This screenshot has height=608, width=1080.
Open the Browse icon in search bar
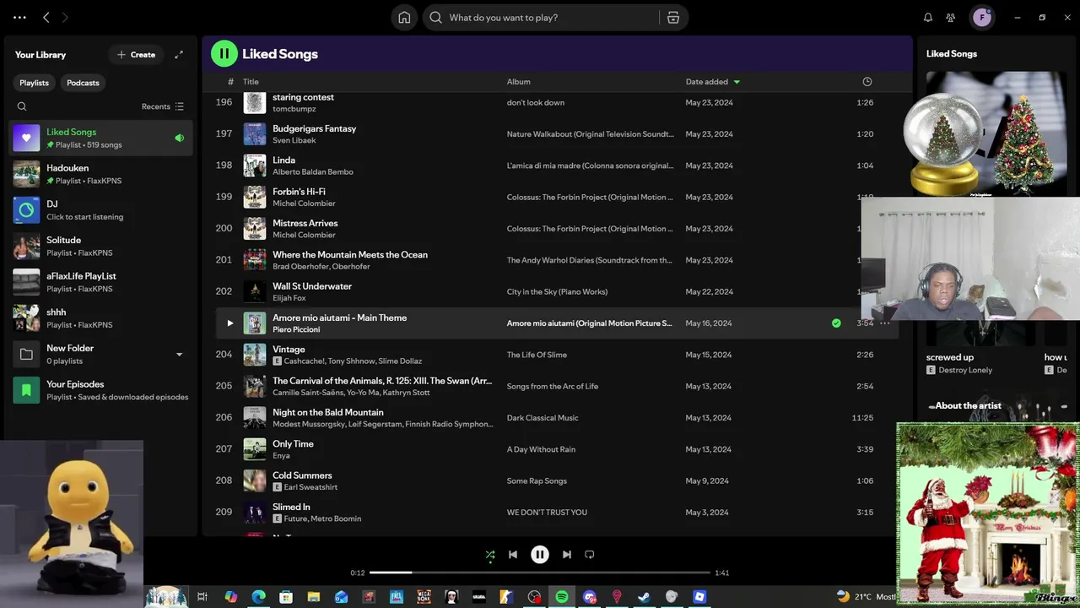[x=673, y=18]
